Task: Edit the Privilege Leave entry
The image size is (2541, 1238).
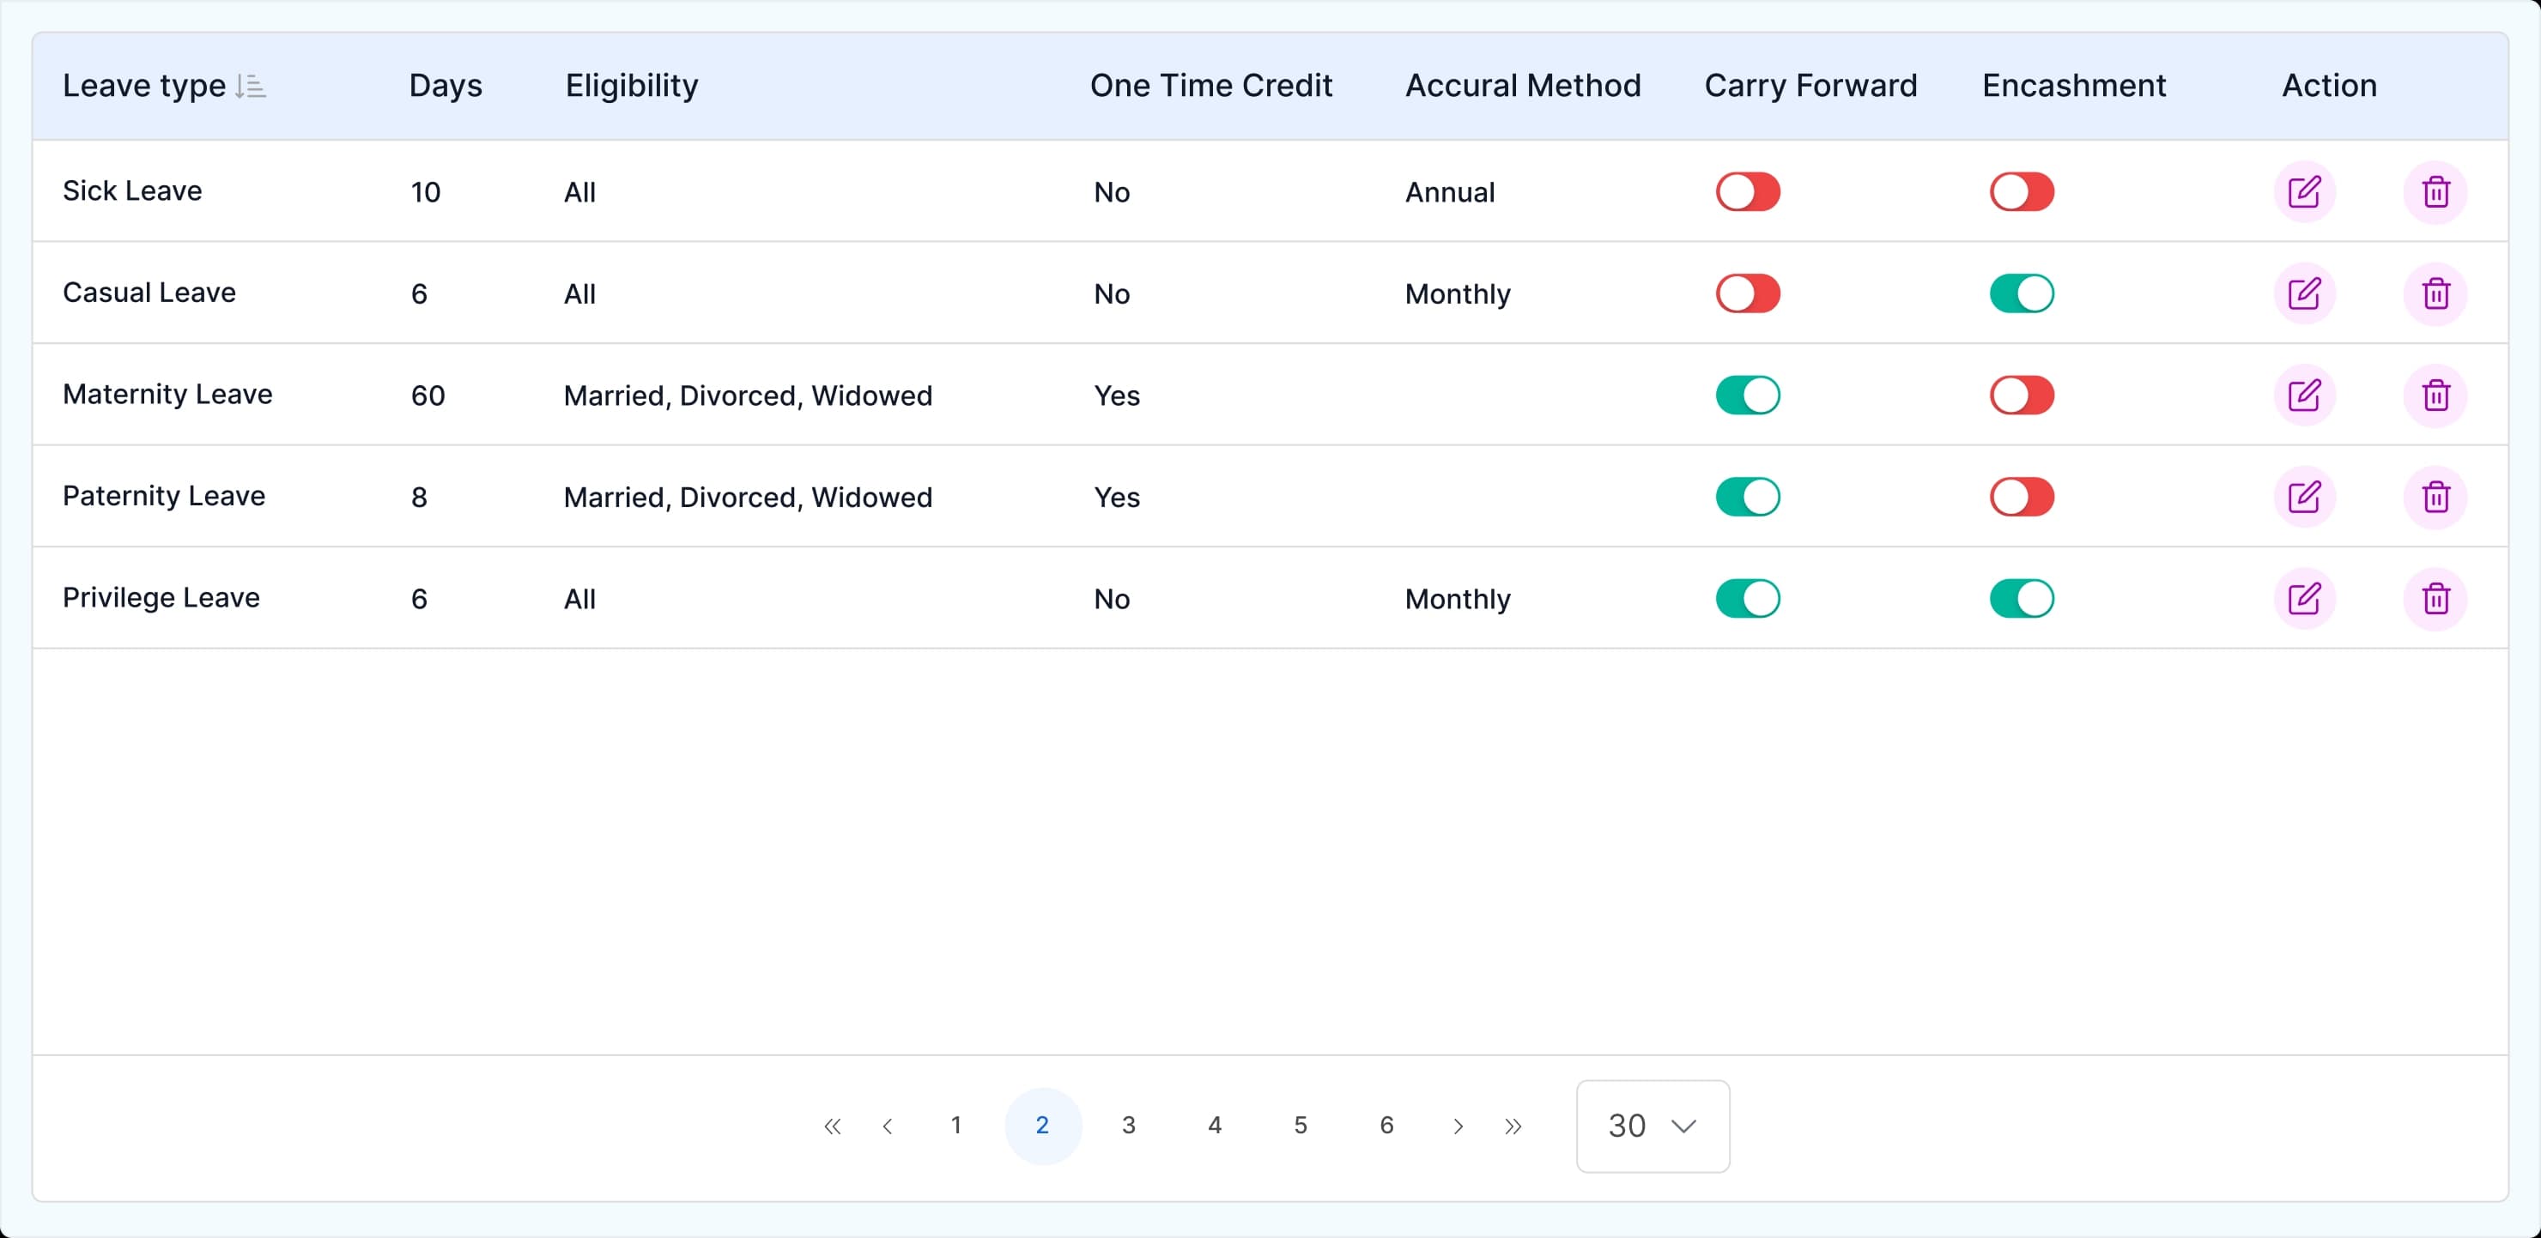Action: click(2304, 598)
